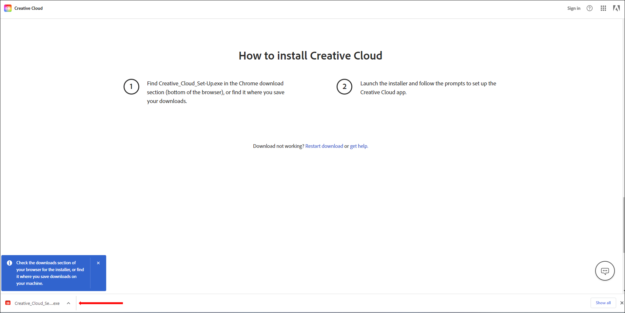Click the How to install Creative Cloud heading
Screen dimensions: 625x313
point(310,56)
